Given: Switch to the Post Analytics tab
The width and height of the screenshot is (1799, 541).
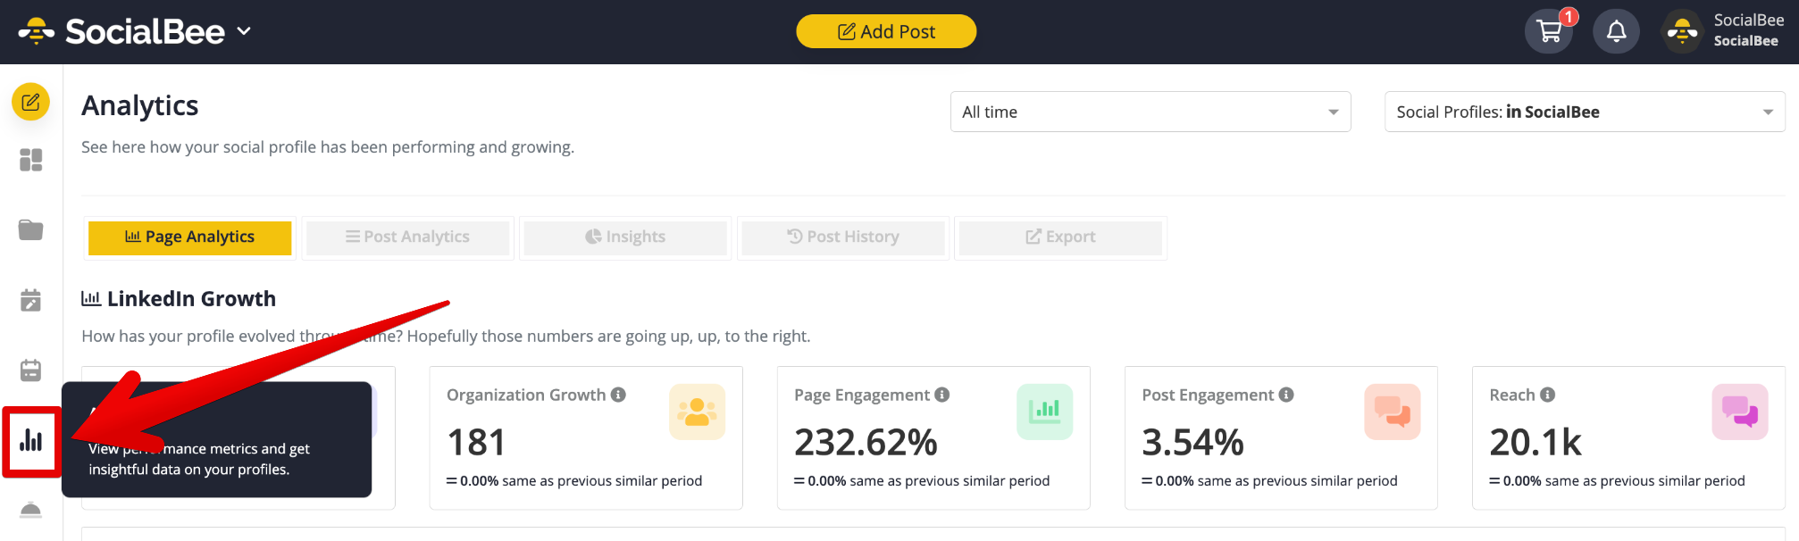Looking at the screenshot, I should click(407, 237).
